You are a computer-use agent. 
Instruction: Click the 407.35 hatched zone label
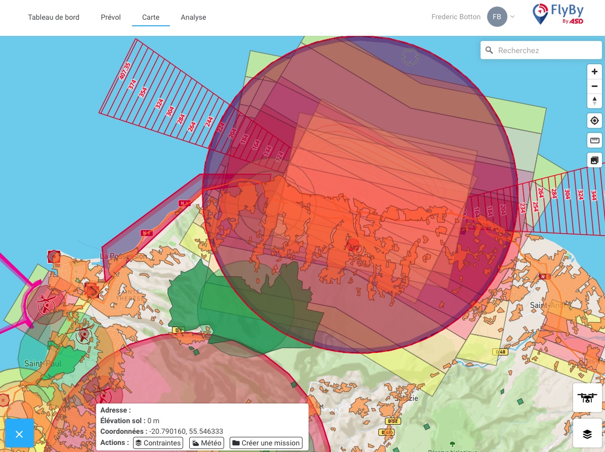click(124, 71)
